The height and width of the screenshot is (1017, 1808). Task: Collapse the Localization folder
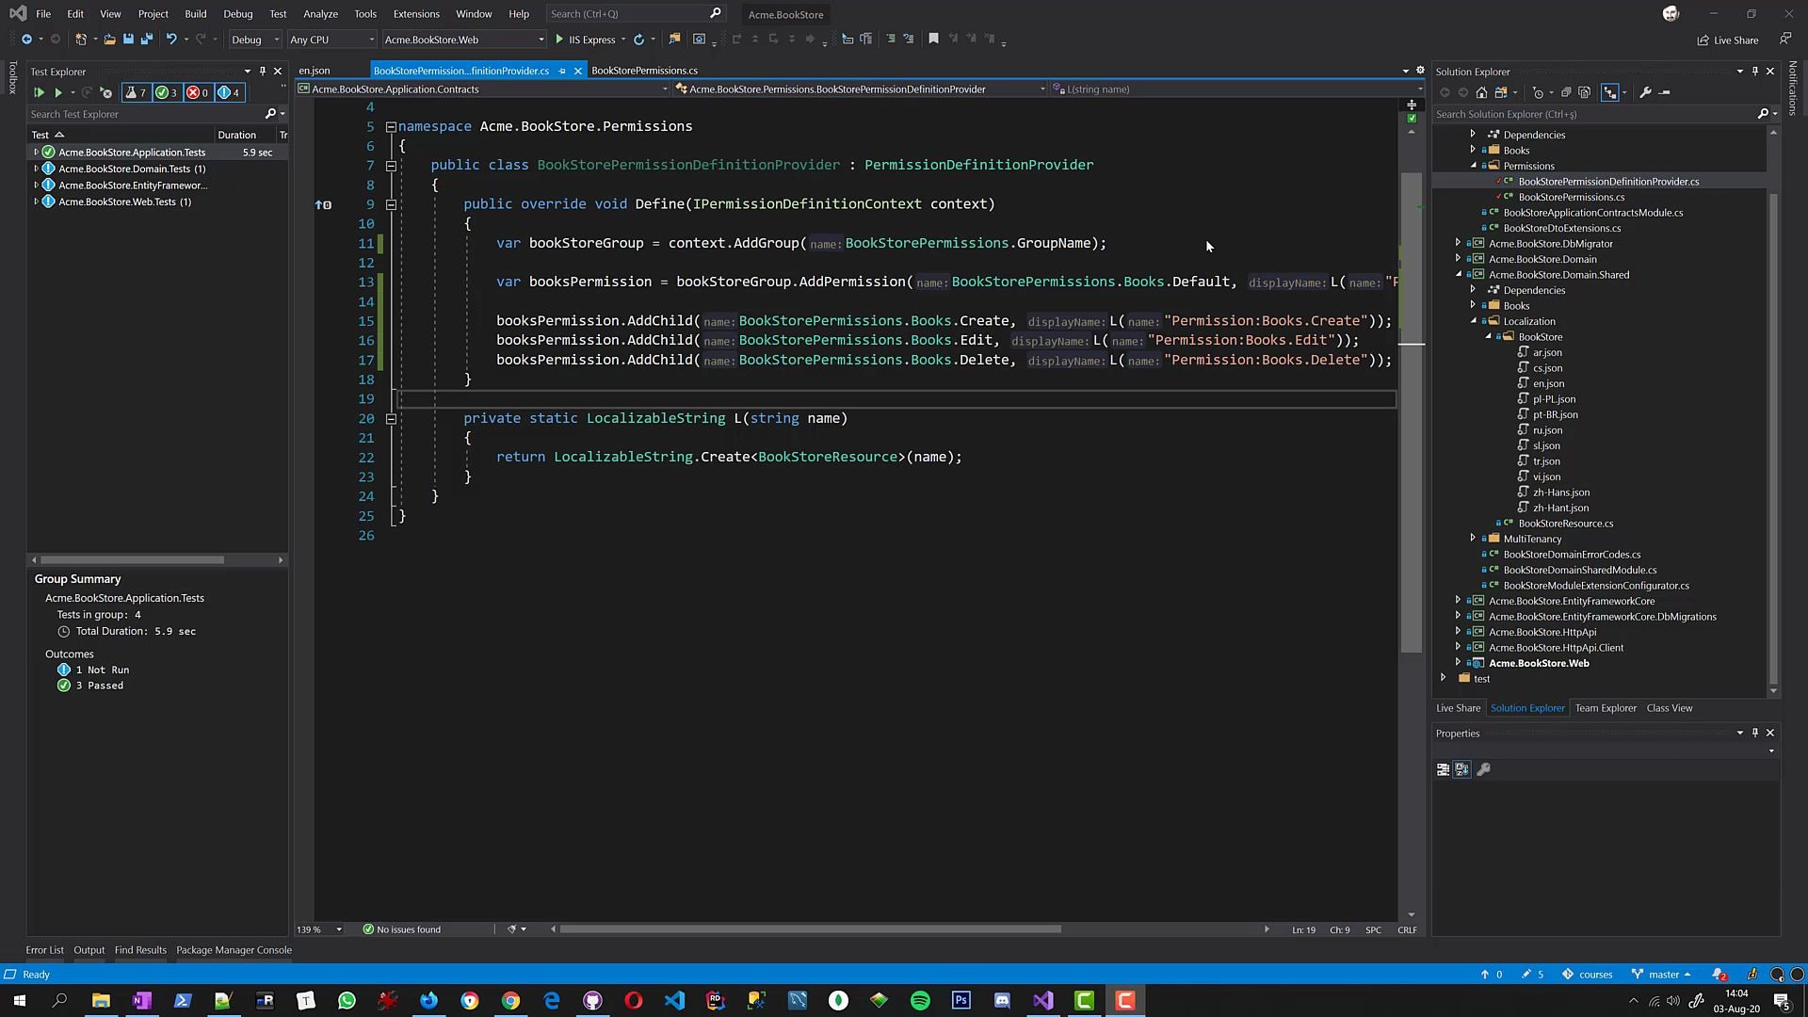point(1474,321)
